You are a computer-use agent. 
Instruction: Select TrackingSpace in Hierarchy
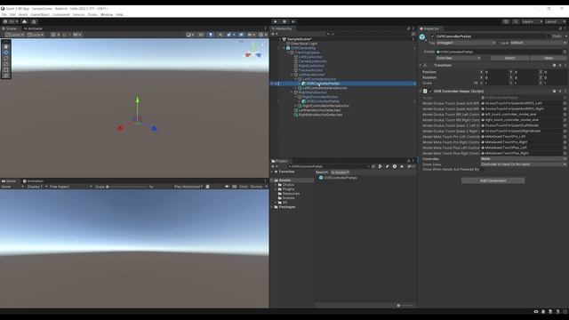pyautogui.click(x=307, y=52)
